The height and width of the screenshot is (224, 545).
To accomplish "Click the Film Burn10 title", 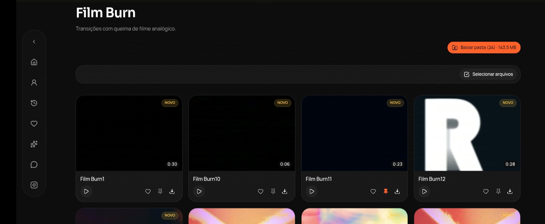I will (207, 179).
